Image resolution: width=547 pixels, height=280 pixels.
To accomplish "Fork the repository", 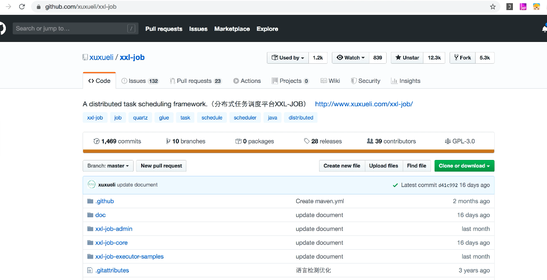I will [462, 58].
